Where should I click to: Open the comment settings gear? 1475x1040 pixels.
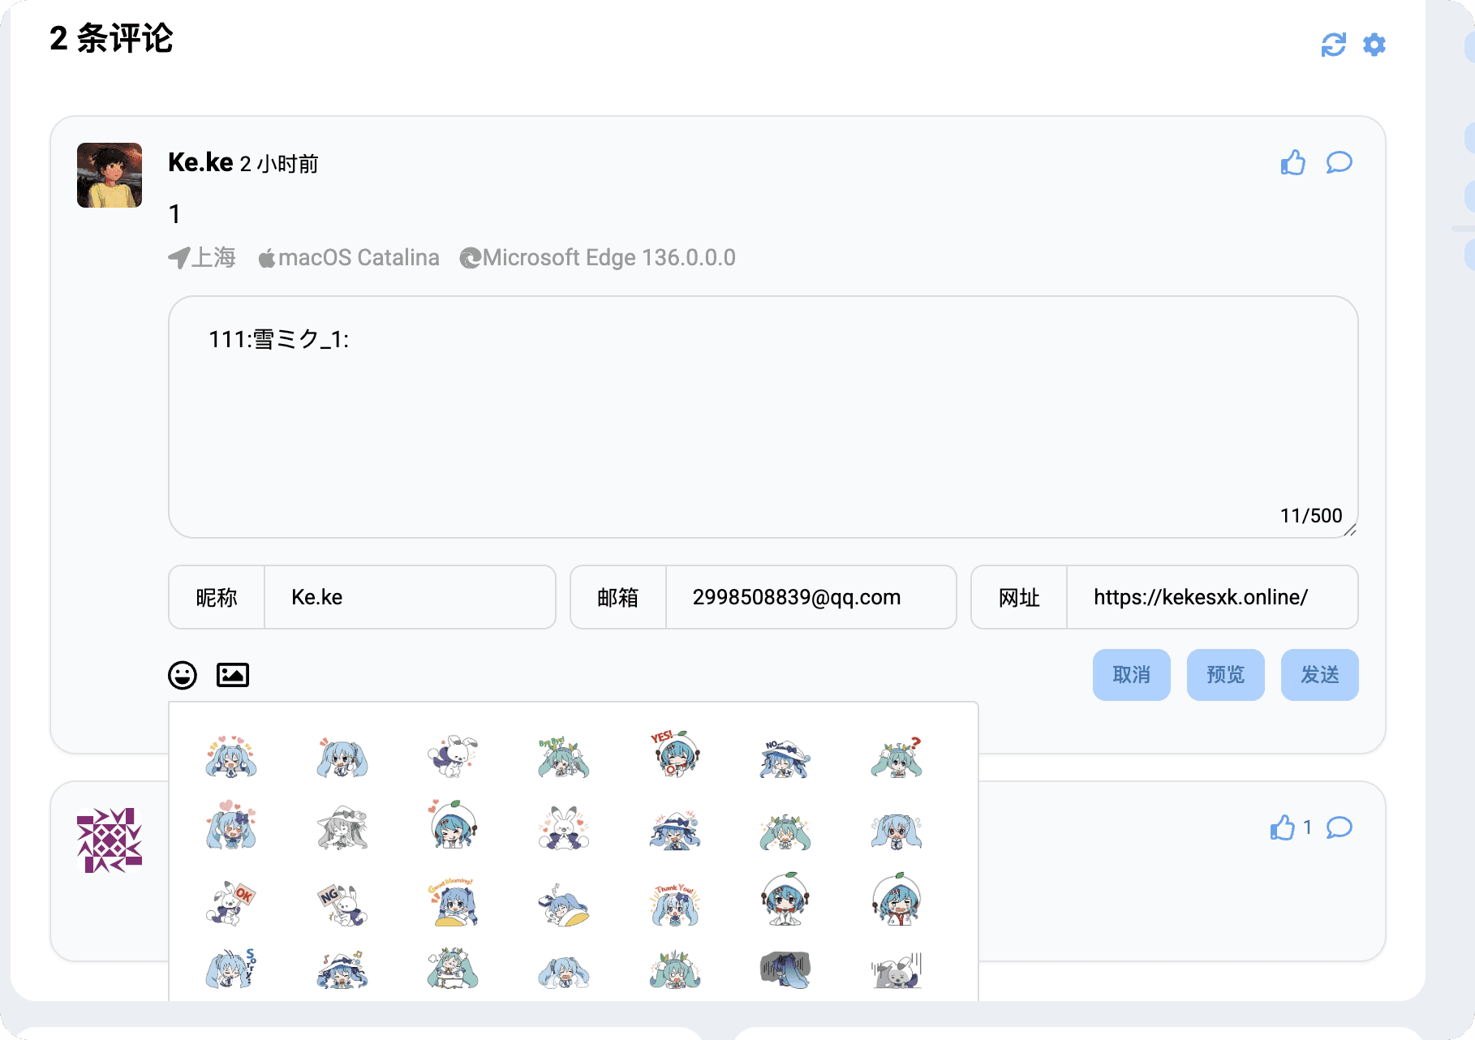[x=1374, y=45]
